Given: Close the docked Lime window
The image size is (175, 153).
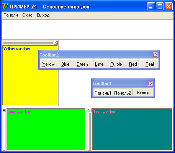Looking at the screenshot, I should click(4, 110).
